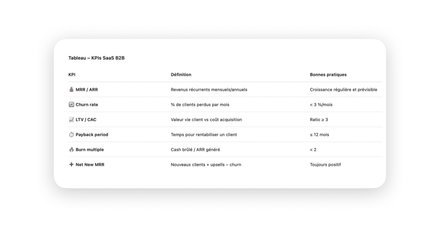Click the 'Ratio ≥ 3' best practice cell
This screenshot has height=230, width=439.
click(319, 119)
